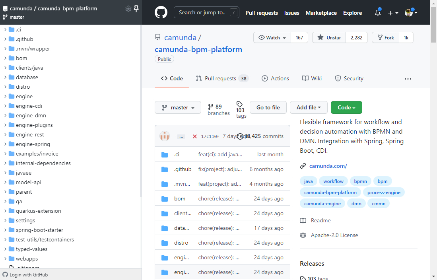This screenshot has height=280, width=437.
Task: Expand the commit message ellipsis
Action: (181, 137)
